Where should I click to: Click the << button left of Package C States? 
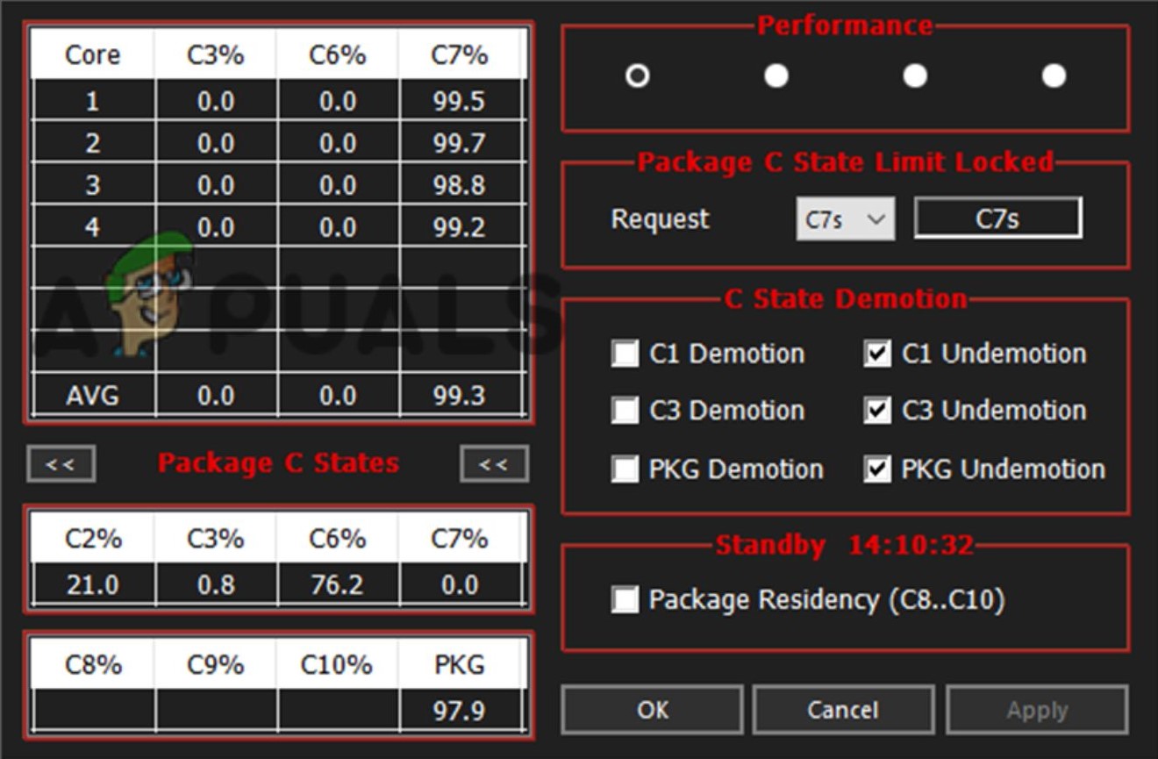tap(61, 463)
